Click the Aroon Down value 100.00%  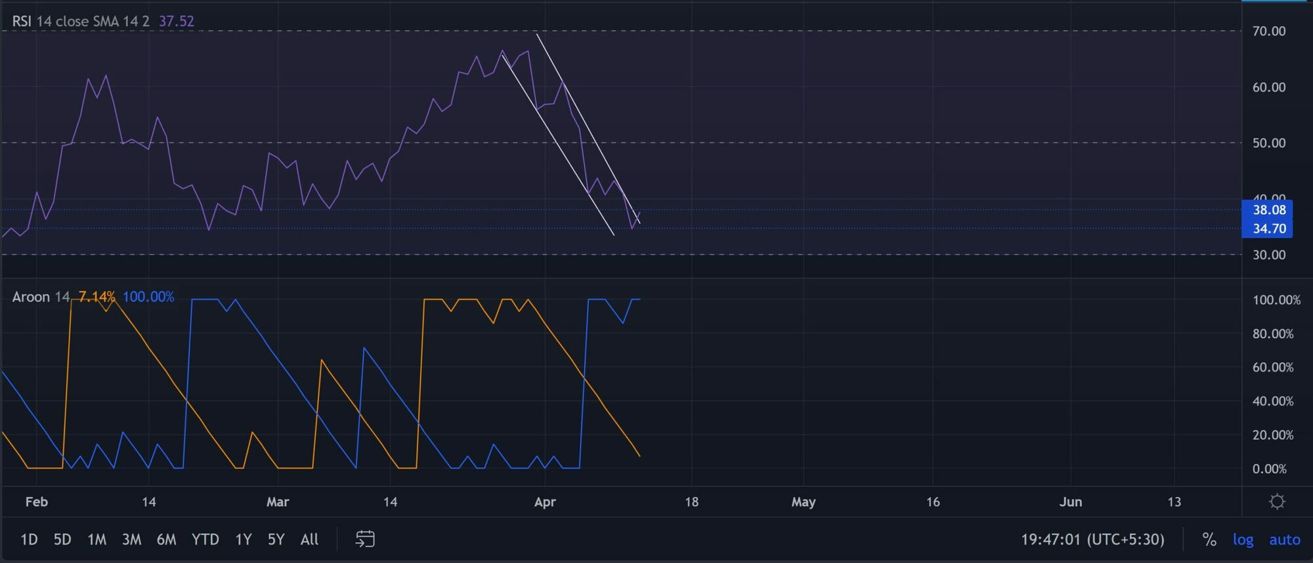click(x=148, y=297)
